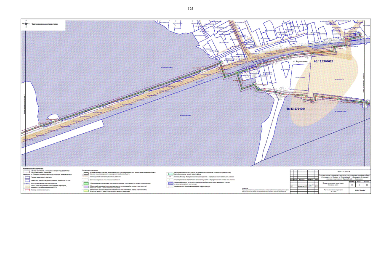Click the Баранникова settlement name on map
Screen dimensions: 381x269
click(x=301, y=62)
